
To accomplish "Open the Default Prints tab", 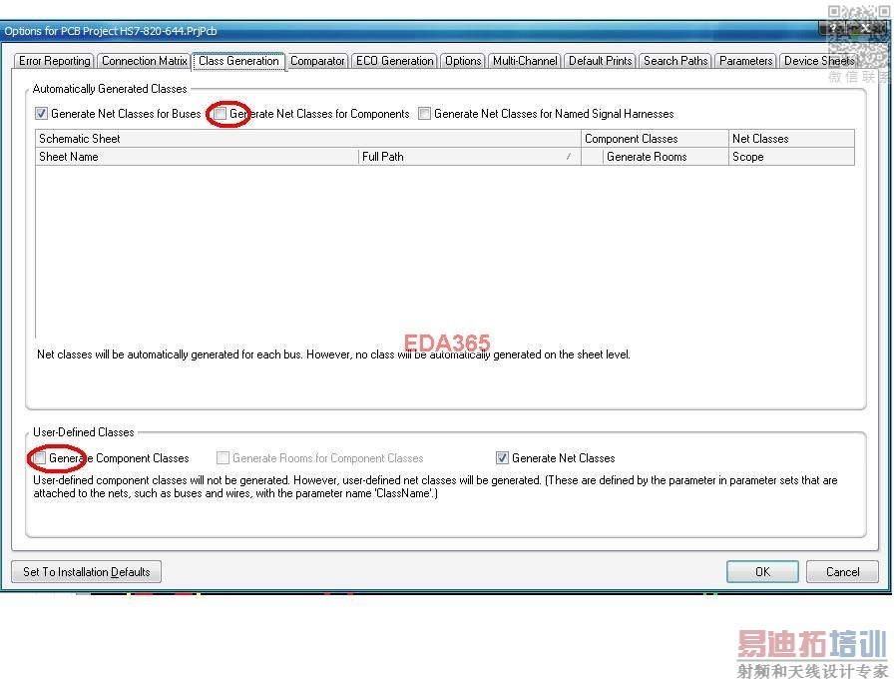I will (600, 61).
